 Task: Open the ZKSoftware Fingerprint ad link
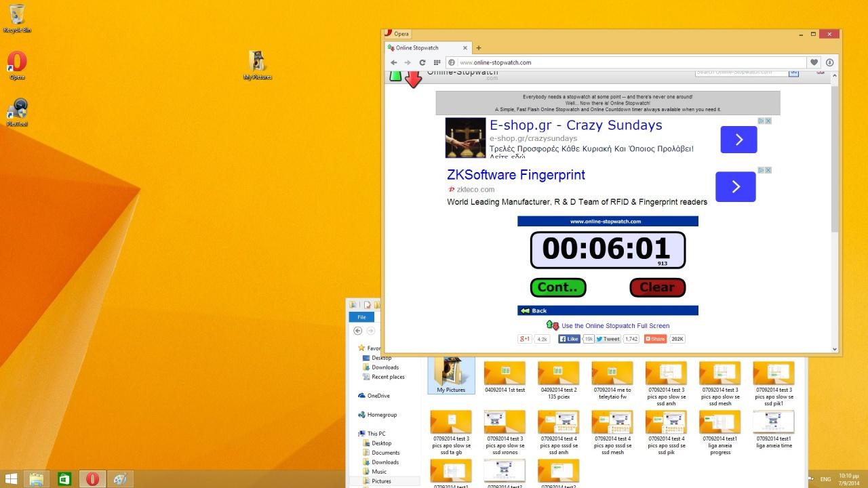(x=516, y=175)
